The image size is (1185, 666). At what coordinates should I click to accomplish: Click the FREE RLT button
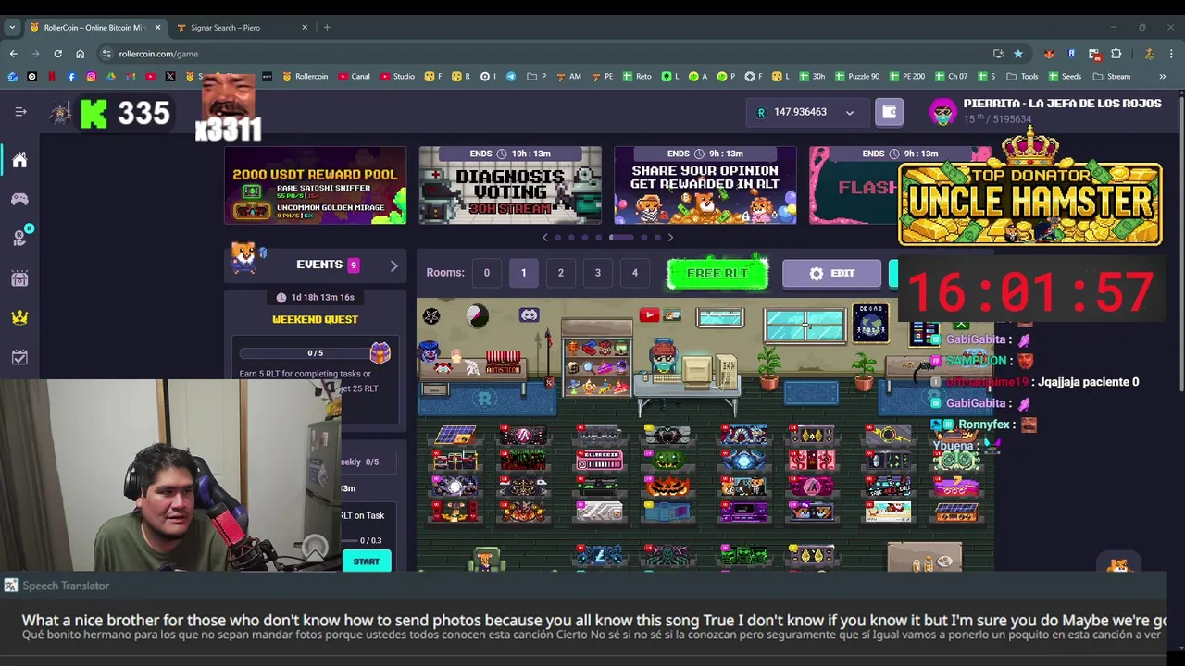(x=717, y=274)
